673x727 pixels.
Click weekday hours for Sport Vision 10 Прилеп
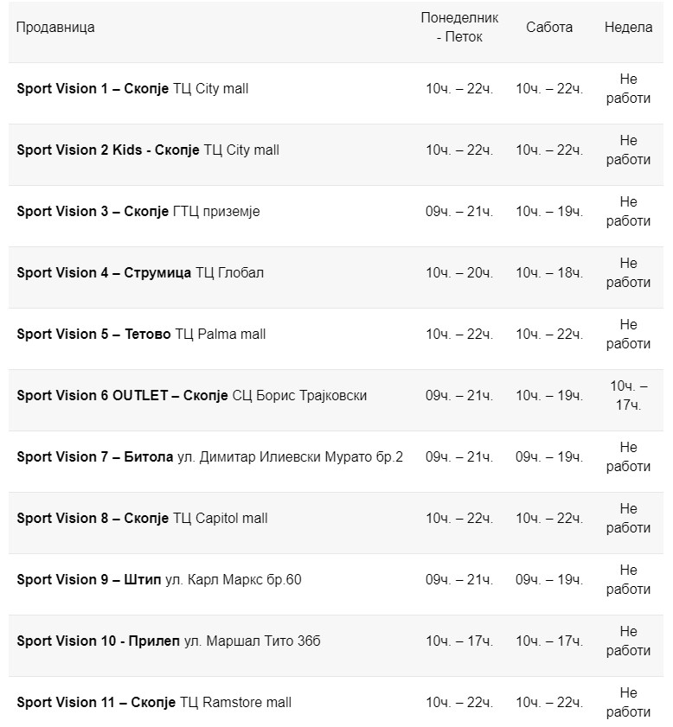(459, 641)
